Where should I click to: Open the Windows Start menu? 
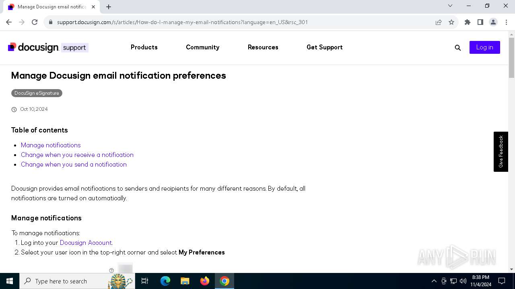[10, 281]
